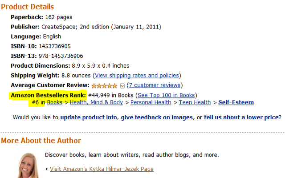Click the highlighted Amazon Bestsellers Rank label
Viewport: 285px width, 178px height.
[x=48, y=95]
